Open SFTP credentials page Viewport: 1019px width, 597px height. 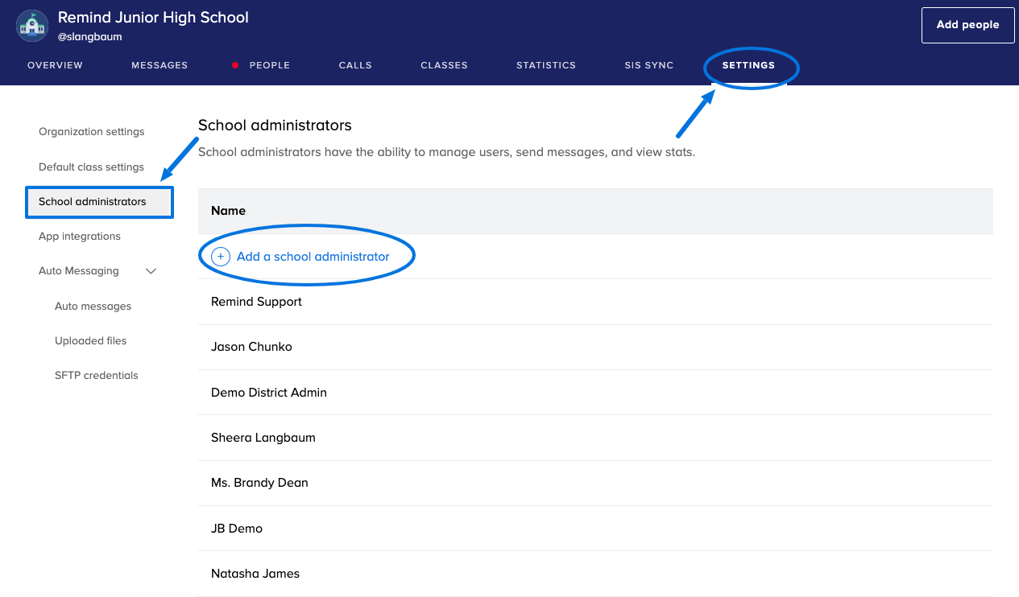(96, 376)
